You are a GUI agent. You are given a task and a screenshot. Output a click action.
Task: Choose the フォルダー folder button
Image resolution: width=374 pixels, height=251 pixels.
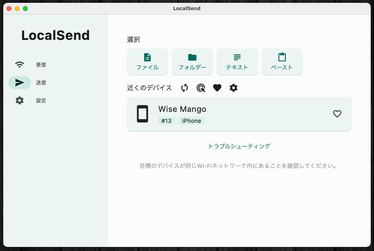click(x=192, y=62)
